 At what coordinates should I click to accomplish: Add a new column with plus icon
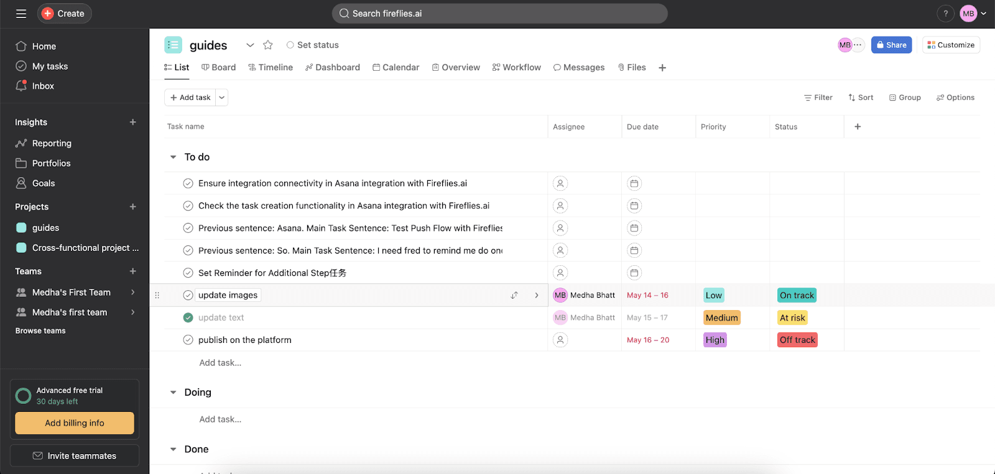[x=858, y=127]
